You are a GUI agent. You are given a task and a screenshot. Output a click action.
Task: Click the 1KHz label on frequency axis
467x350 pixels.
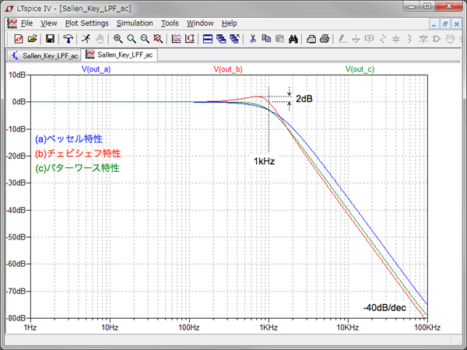point(268,328)
